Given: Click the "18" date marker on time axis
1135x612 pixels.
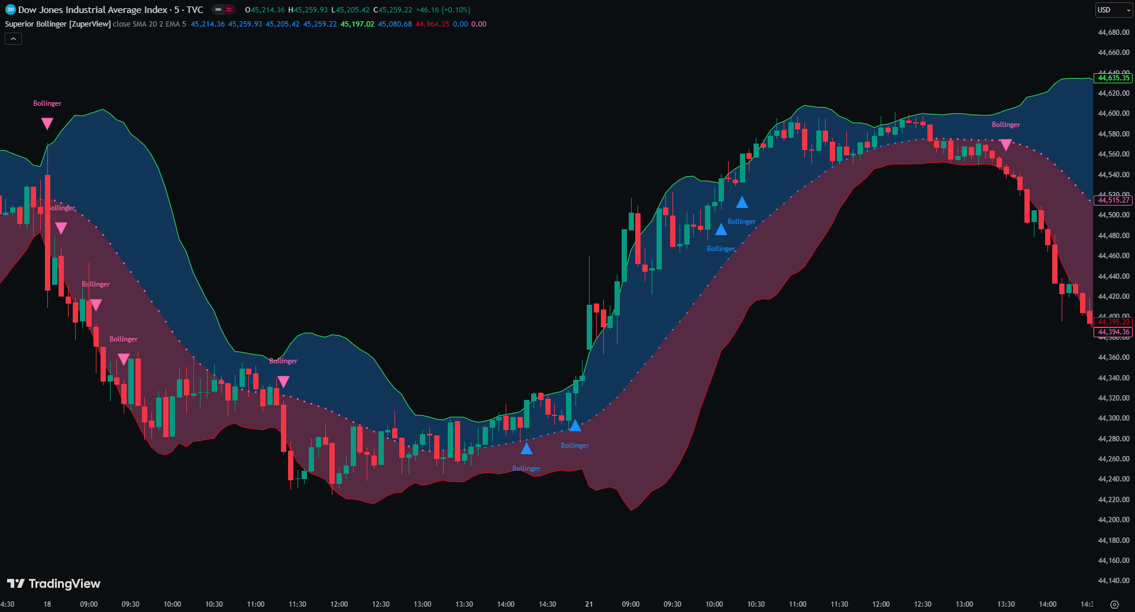Looking at the screenshot, I should pyautogui.click(x=47, y=604).
